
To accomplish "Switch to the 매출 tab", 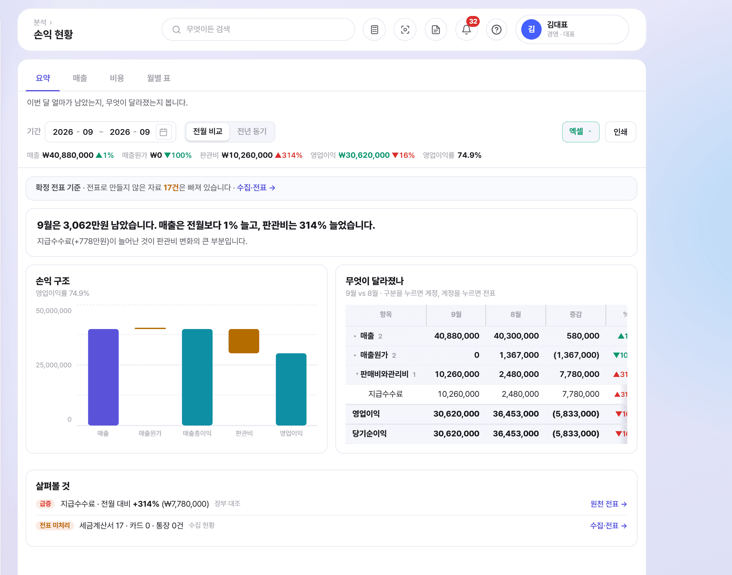I will pyautogui.click(x=80, y=78).
